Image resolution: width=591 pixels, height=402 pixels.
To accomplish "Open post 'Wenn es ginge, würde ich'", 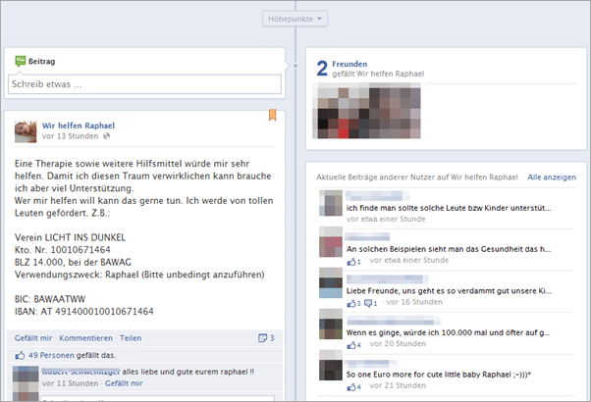I will (448, 332).
